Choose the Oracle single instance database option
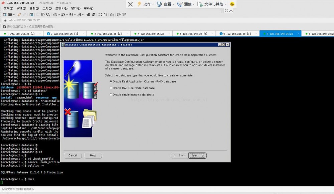This screenshot has height=194, width=334. click(110, 94)
